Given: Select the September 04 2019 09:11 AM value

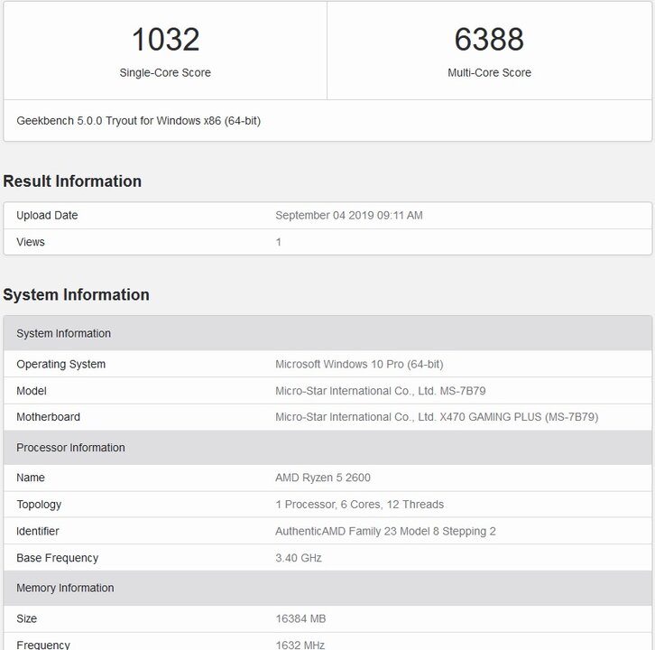Looking at the screenshot, I should pos(349,215).
